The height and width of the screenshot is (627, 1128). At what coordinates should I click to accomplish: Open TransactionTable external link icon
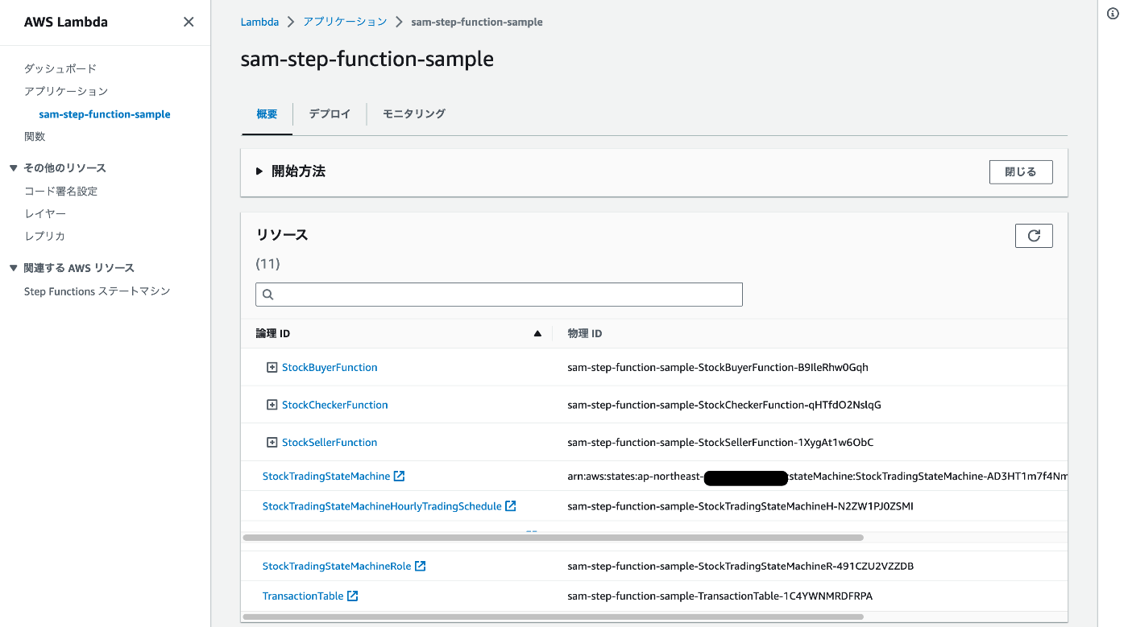click(352, 596)
